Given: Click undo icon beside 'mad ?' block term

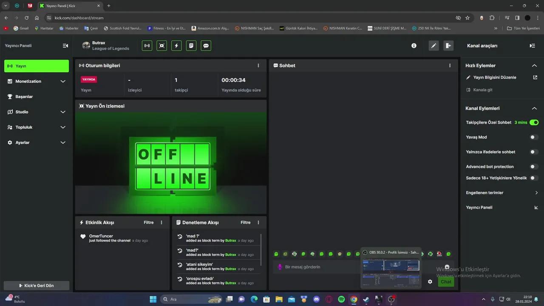Looking at the screenshot, I should [x=180, y=237].
